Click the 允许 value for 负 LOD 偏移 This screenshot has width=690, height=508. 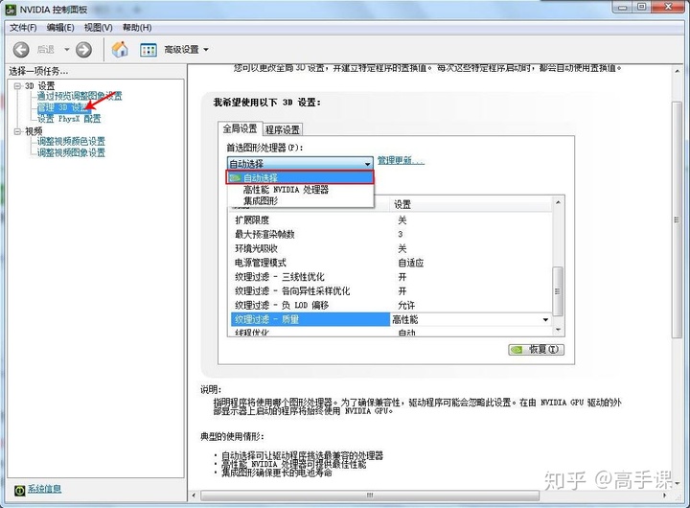pyautogui.click(x=406, y=305)
